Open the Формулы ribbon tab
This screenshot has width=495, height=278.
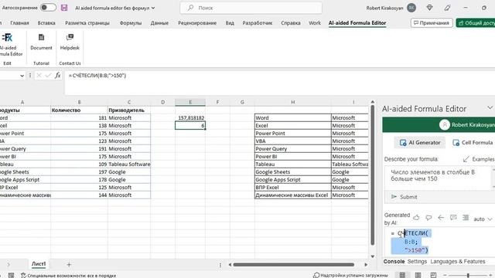click(131, 22)
